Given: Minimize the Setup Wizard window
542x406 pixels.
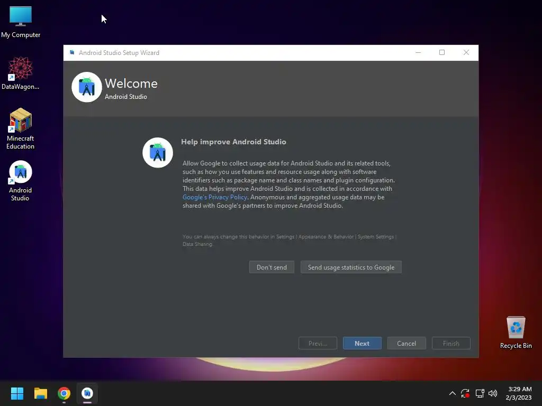Looking at the screenshot, I should pyautogui.click(x=418, y=52).
